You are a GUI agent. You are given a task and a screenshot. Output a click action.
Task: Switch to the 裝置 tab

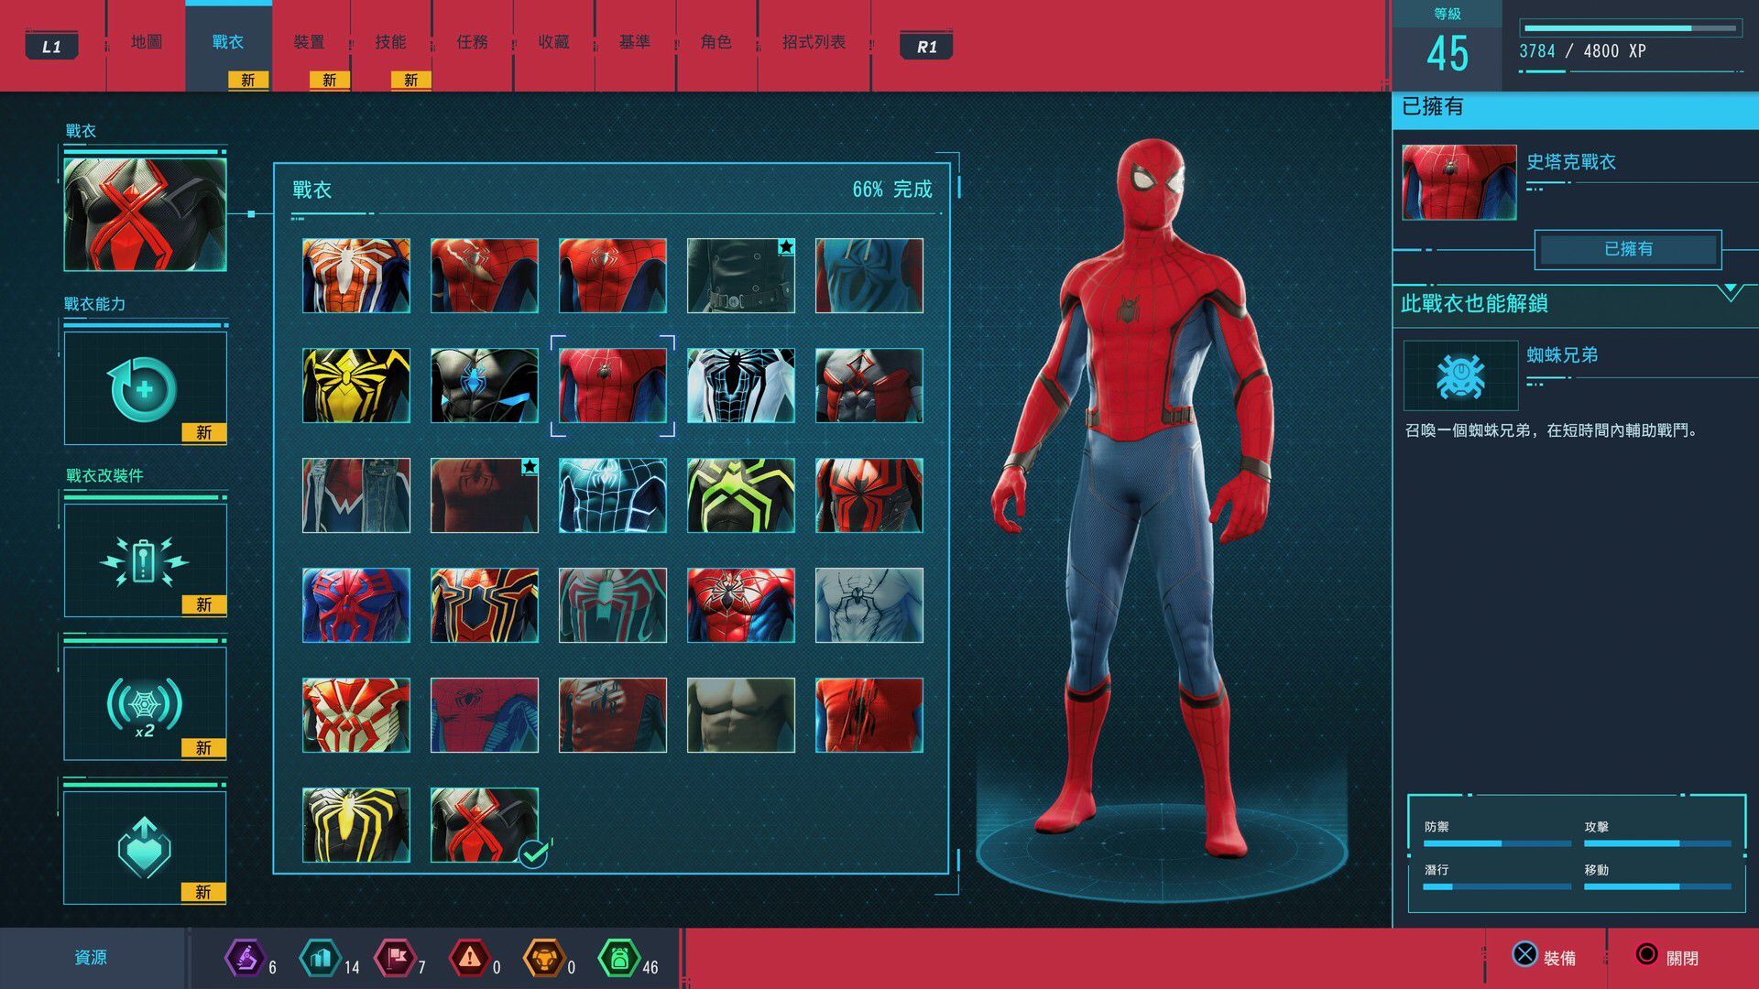click(x=310, y=42)
